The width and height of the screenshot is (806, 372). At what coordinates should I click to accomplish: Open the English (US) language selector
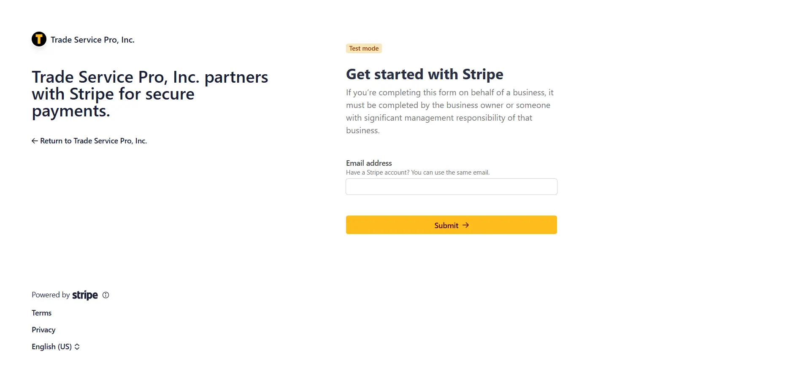click(x=51, y=346)
